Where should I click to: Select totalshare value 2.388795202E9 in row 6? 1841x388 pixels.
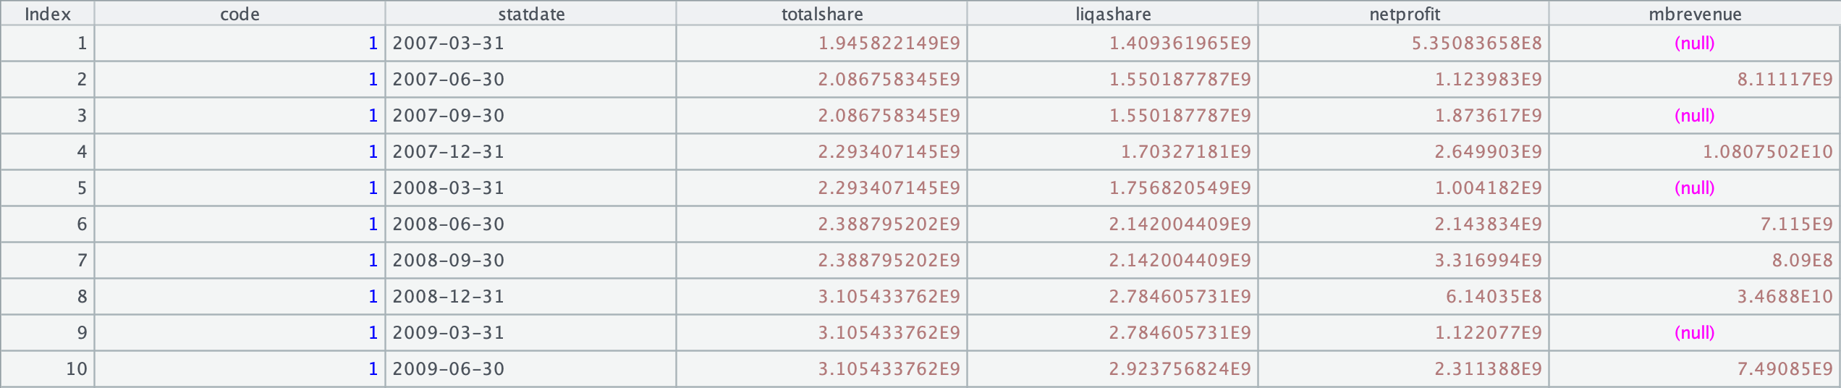tap(822, 224)
